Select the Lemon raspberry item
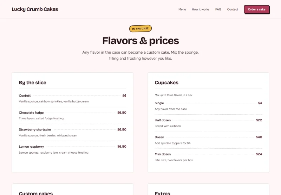The image size is (281, 195). coord(72,149)
